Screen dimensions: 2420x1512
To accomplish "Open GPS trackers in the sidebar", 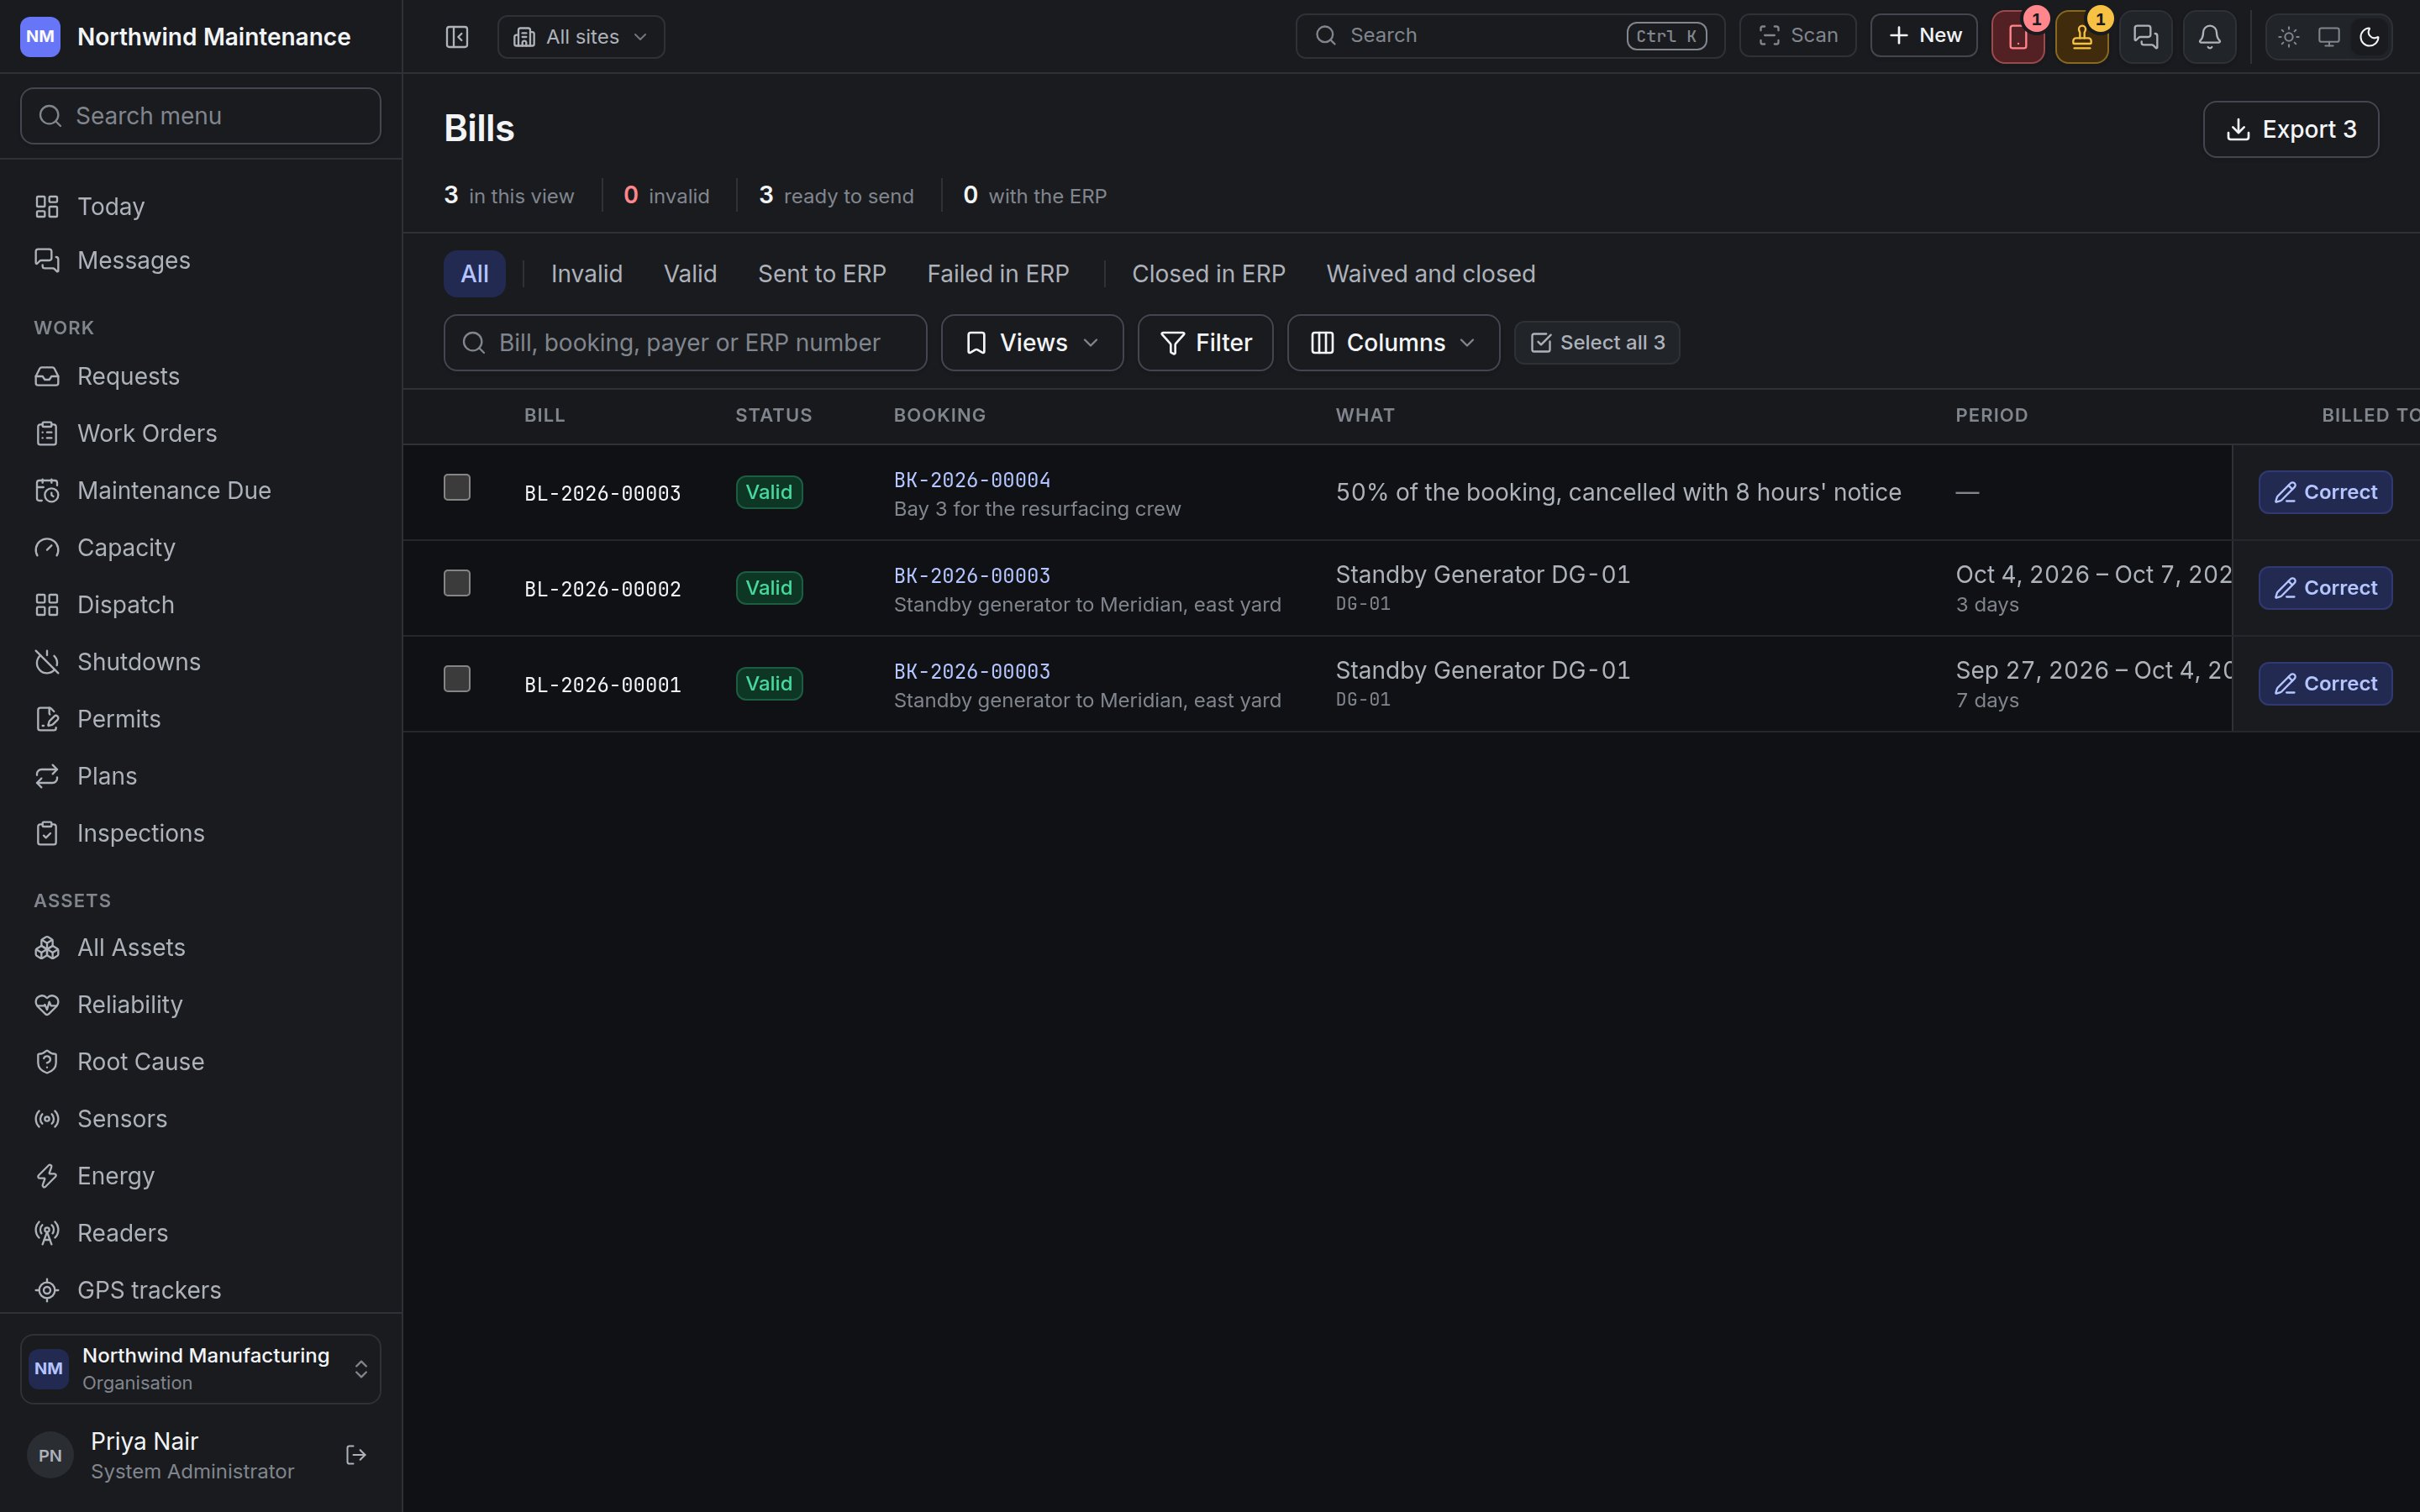I will click(x=200, y=1290).
